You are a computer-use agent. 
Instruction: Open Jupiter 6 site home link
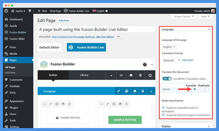point(18,11)
